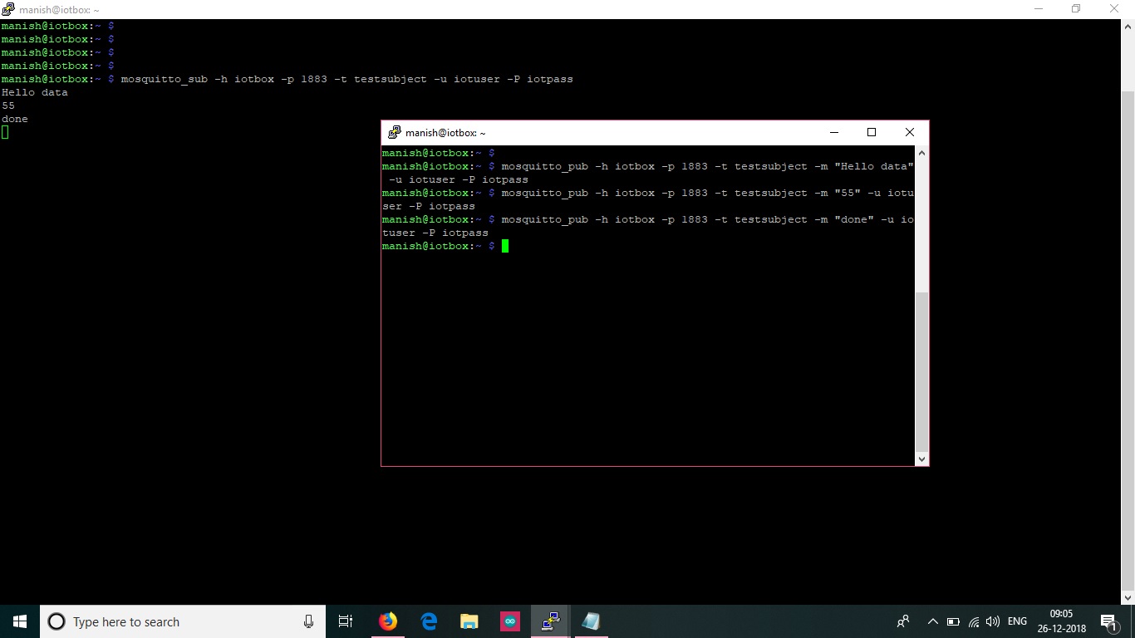Click the mosquitto_pub command with "55"
This screenshot has width=1135, height=638.
tap(648, 199)
